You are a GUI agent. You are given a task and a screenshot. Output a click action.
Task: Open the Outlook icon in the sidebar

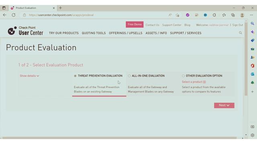click(x=253, y=74)
